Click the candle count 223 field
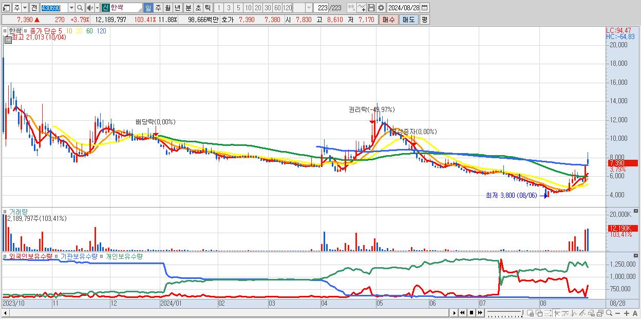The height and width of the screenshot is (319, 641). pyautogui.click(x=322, y=8)
